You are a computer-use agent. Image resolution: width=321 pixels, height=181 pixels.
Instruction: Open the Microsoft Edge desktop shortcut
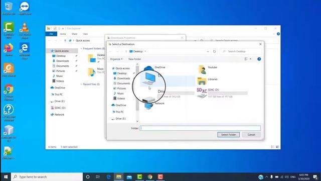tap(25, 51)
